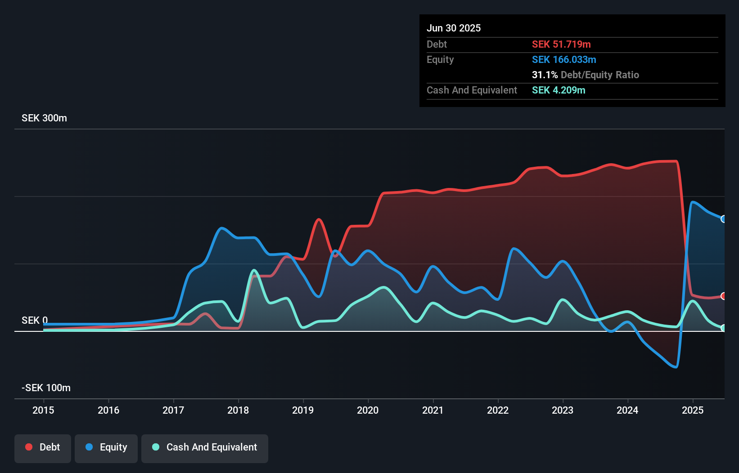This screenshot has width=739, height=473.
Task: Select the red Debt dot icon in legend
Action: pos(28,447)
